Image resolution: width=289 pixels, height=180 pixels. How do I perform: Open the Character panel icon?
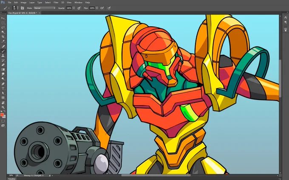pos(286,17)
